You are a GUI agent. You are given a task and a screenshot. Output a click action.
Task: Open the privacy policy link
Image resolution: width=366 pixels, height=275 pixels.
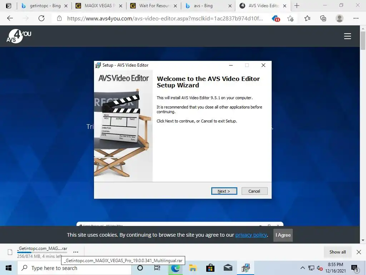point(251,235)
